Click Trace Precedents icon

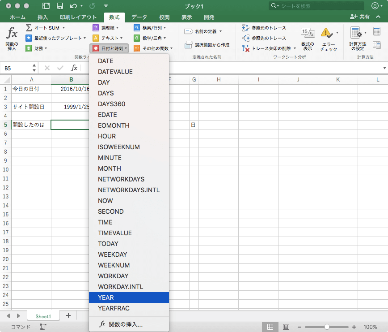coord(245,28)
